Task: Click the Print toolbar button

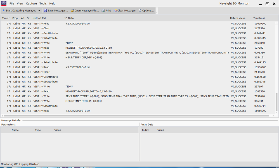Action: tap(106, 11)
